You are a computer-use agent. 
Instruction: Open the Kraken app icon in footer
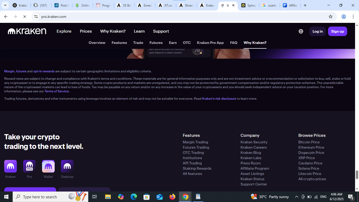click(11, 166)
